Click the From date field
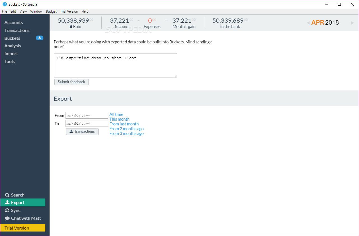The image size is (359, 236). [x=87, y=115]
